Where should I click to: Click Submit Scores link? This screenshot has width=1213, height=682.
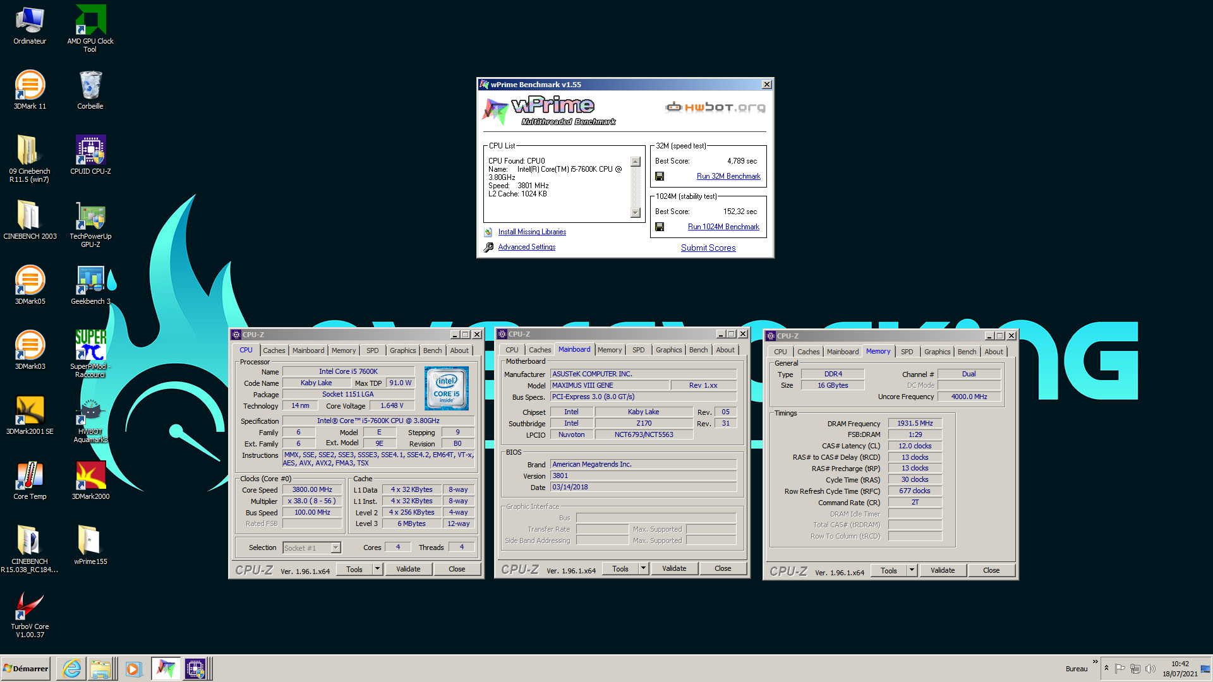point(708,248)
